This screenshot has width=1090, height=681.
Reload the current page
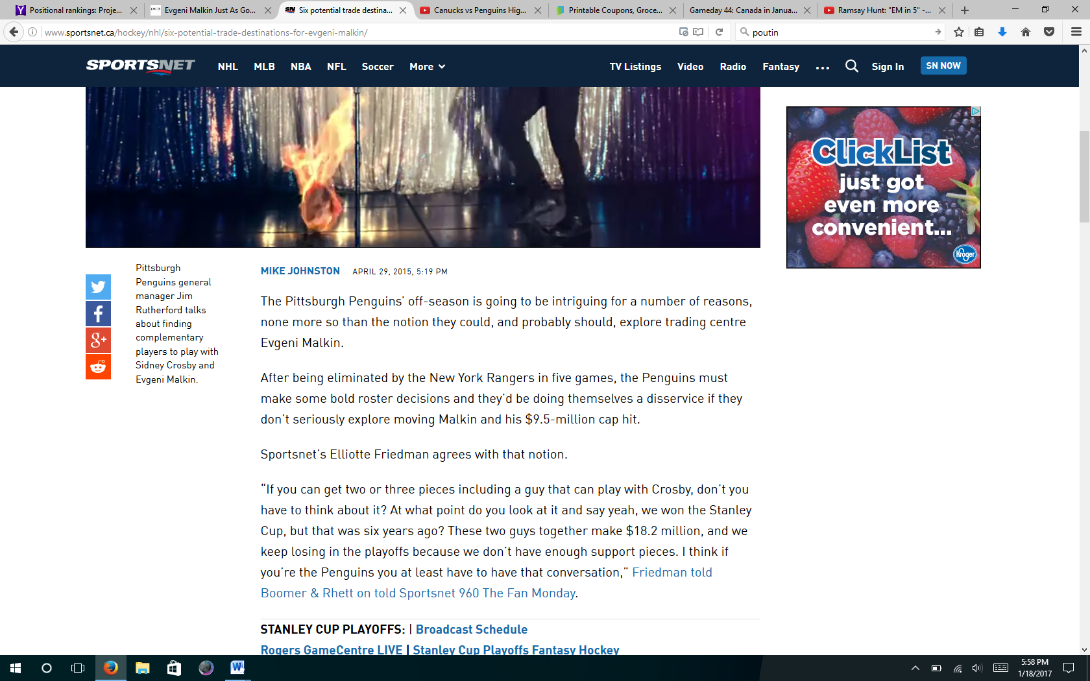[x=719, y=32]
